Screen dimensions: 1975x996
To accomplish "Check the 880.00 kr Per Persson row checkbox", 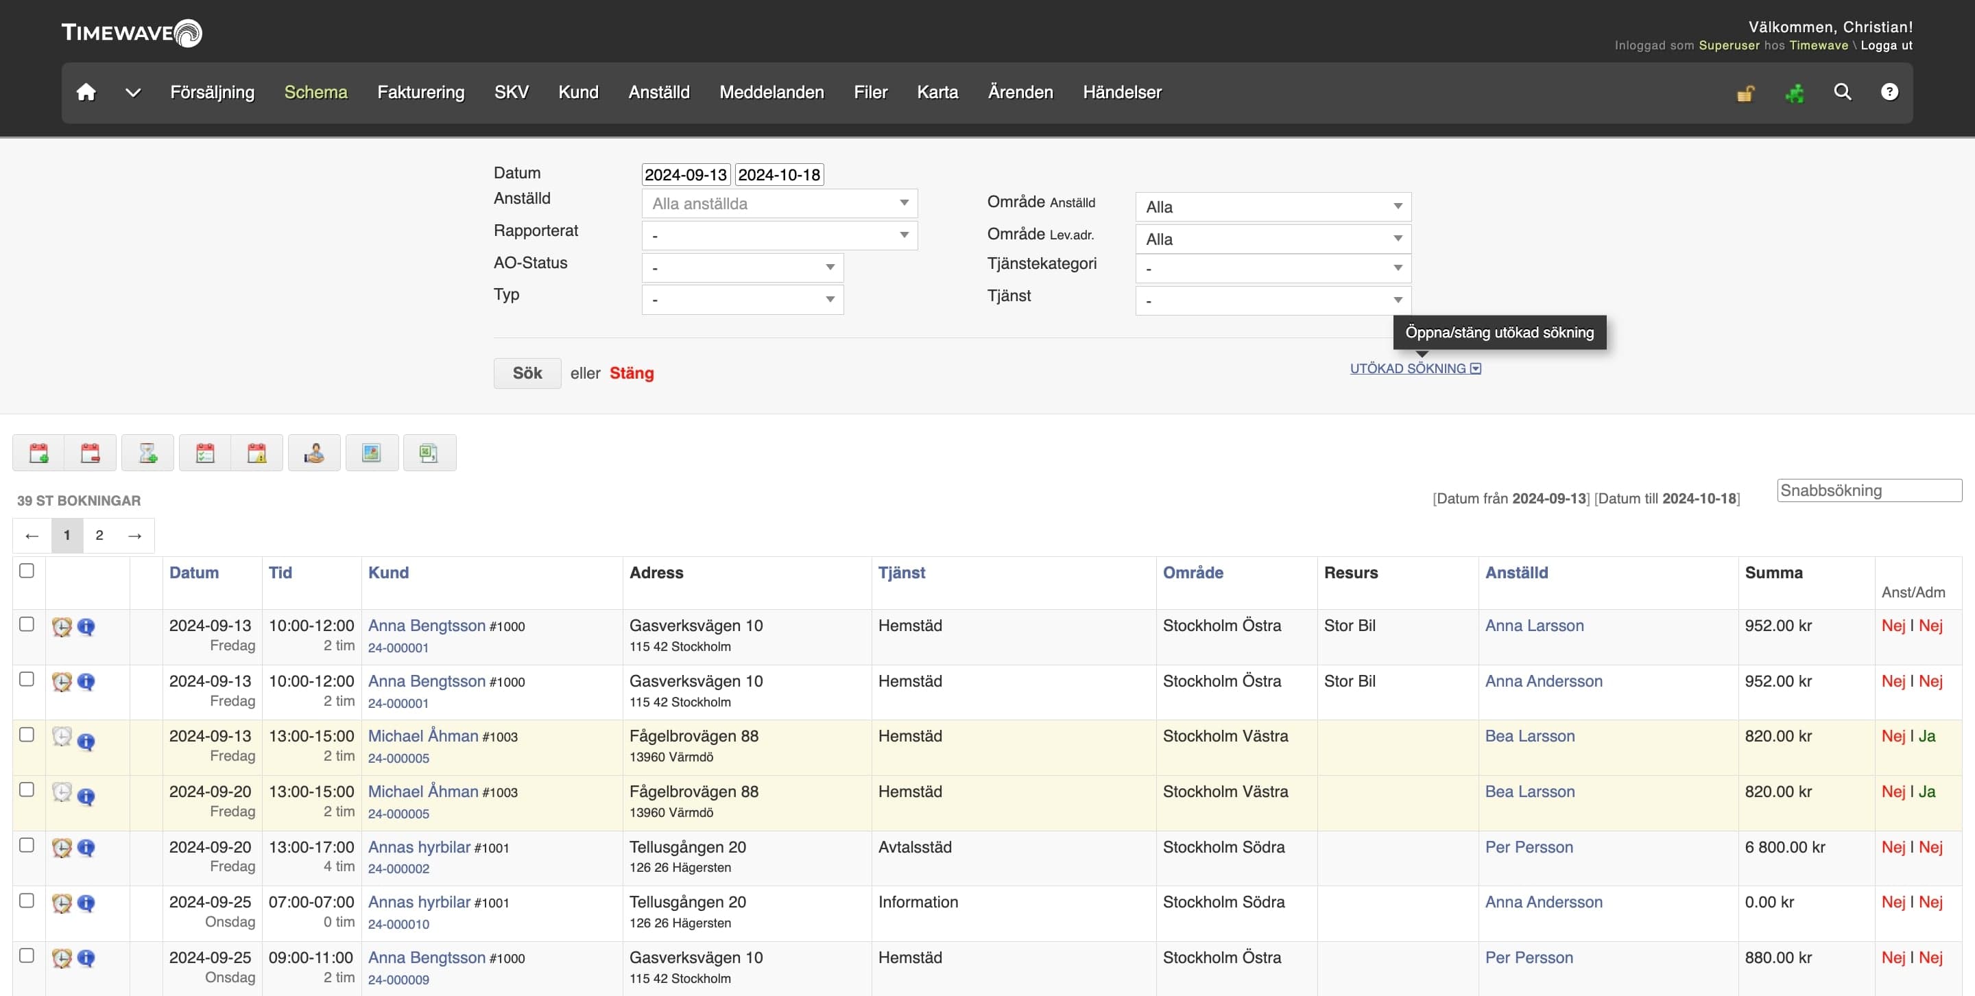I will (x=27, y=956).
